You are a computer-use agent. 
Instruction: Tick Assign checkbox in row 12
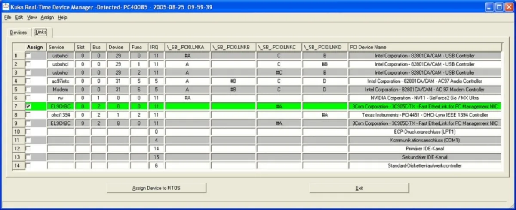point(28,149)
